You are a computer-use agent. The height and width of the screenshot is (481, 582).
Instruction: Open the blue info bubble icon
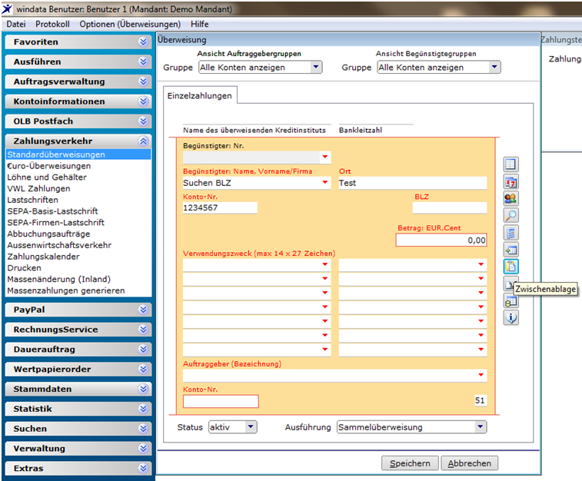coord(510,317)
